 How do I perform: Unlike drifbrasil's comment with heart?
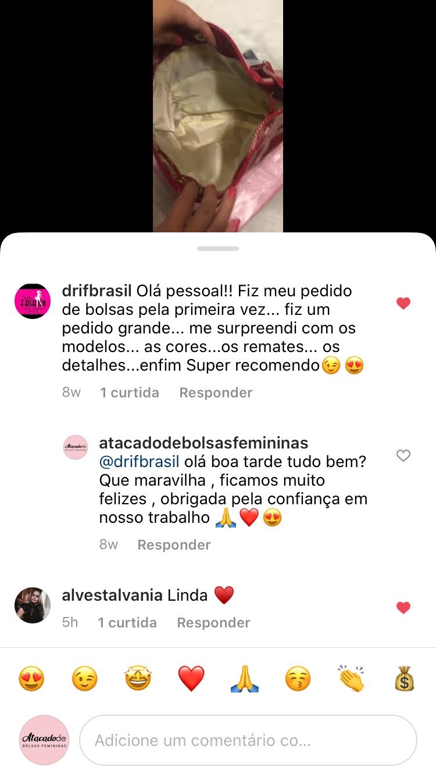pyautogui.click(x=403, y=303)
